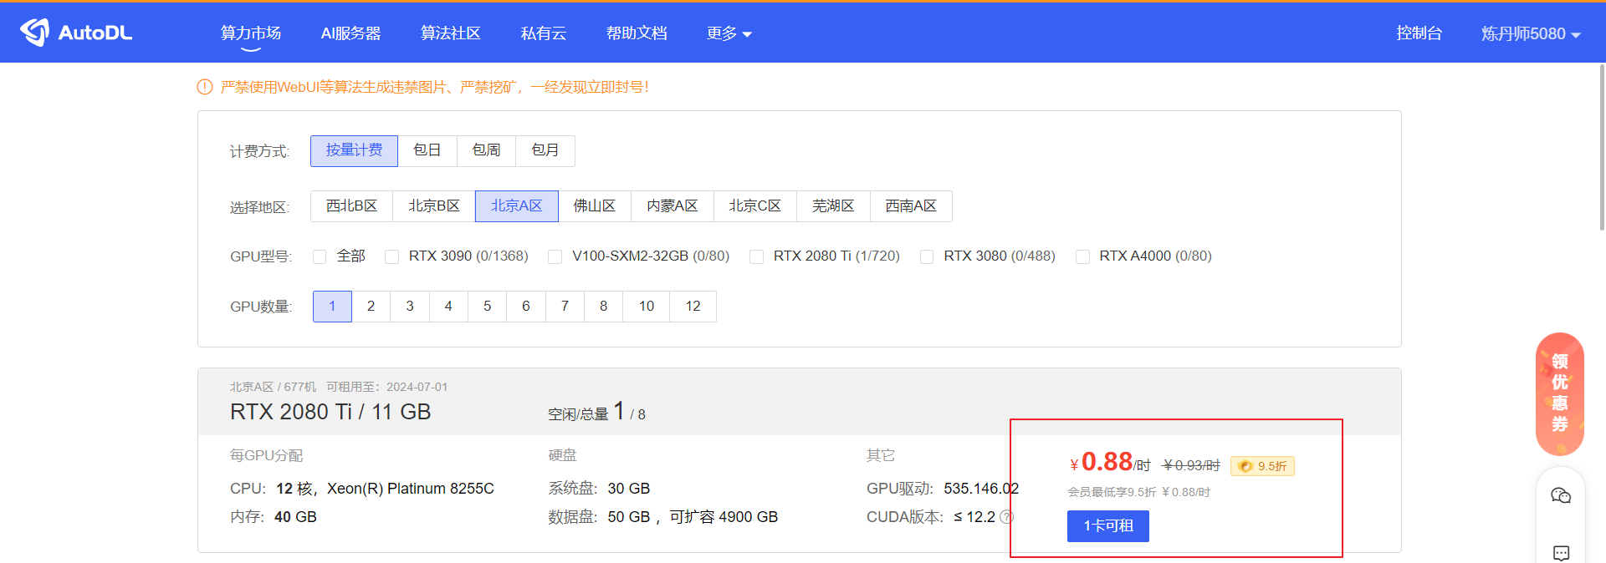Viewport: 1606px width, 563px height.
Task: Open 帮助文档 in the navigation
Action: (637, 33)
